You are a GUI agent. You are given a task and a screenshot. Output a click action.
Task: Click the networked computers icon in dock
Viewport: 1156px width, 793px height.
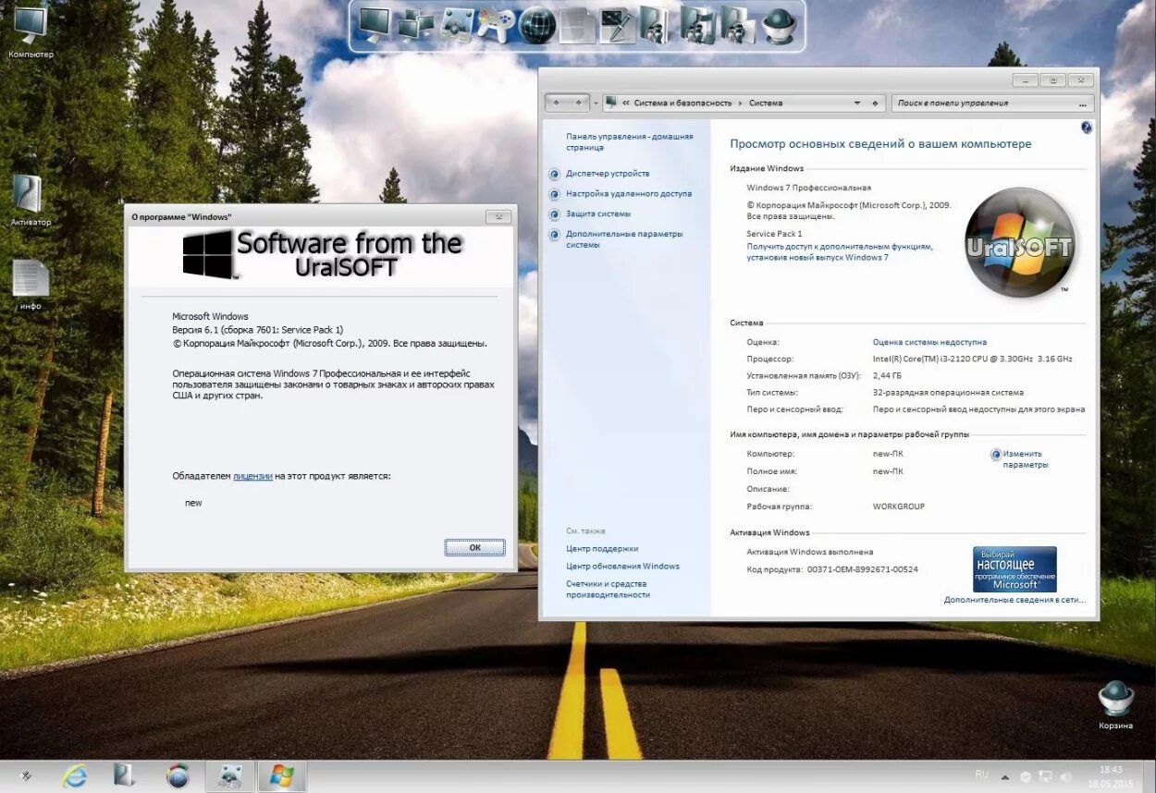(x=415, y=26)
